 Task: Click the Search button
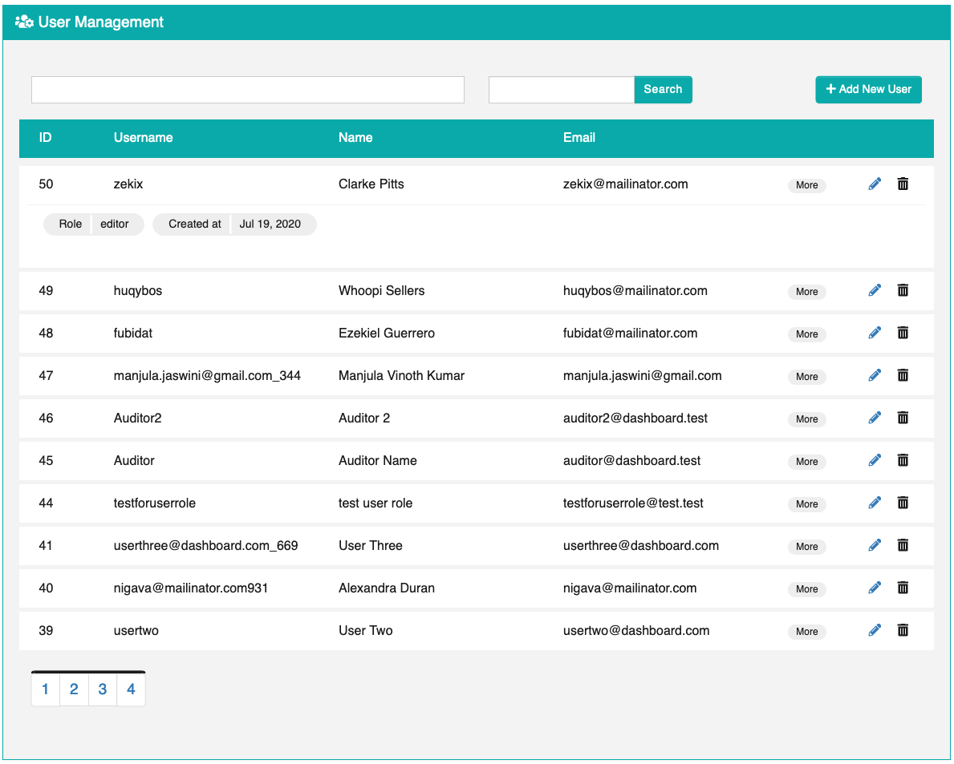664,89
